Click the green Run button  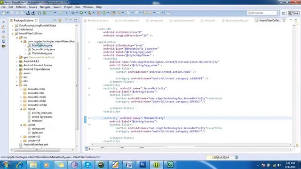pyautogui.click(x=81, y=13)
